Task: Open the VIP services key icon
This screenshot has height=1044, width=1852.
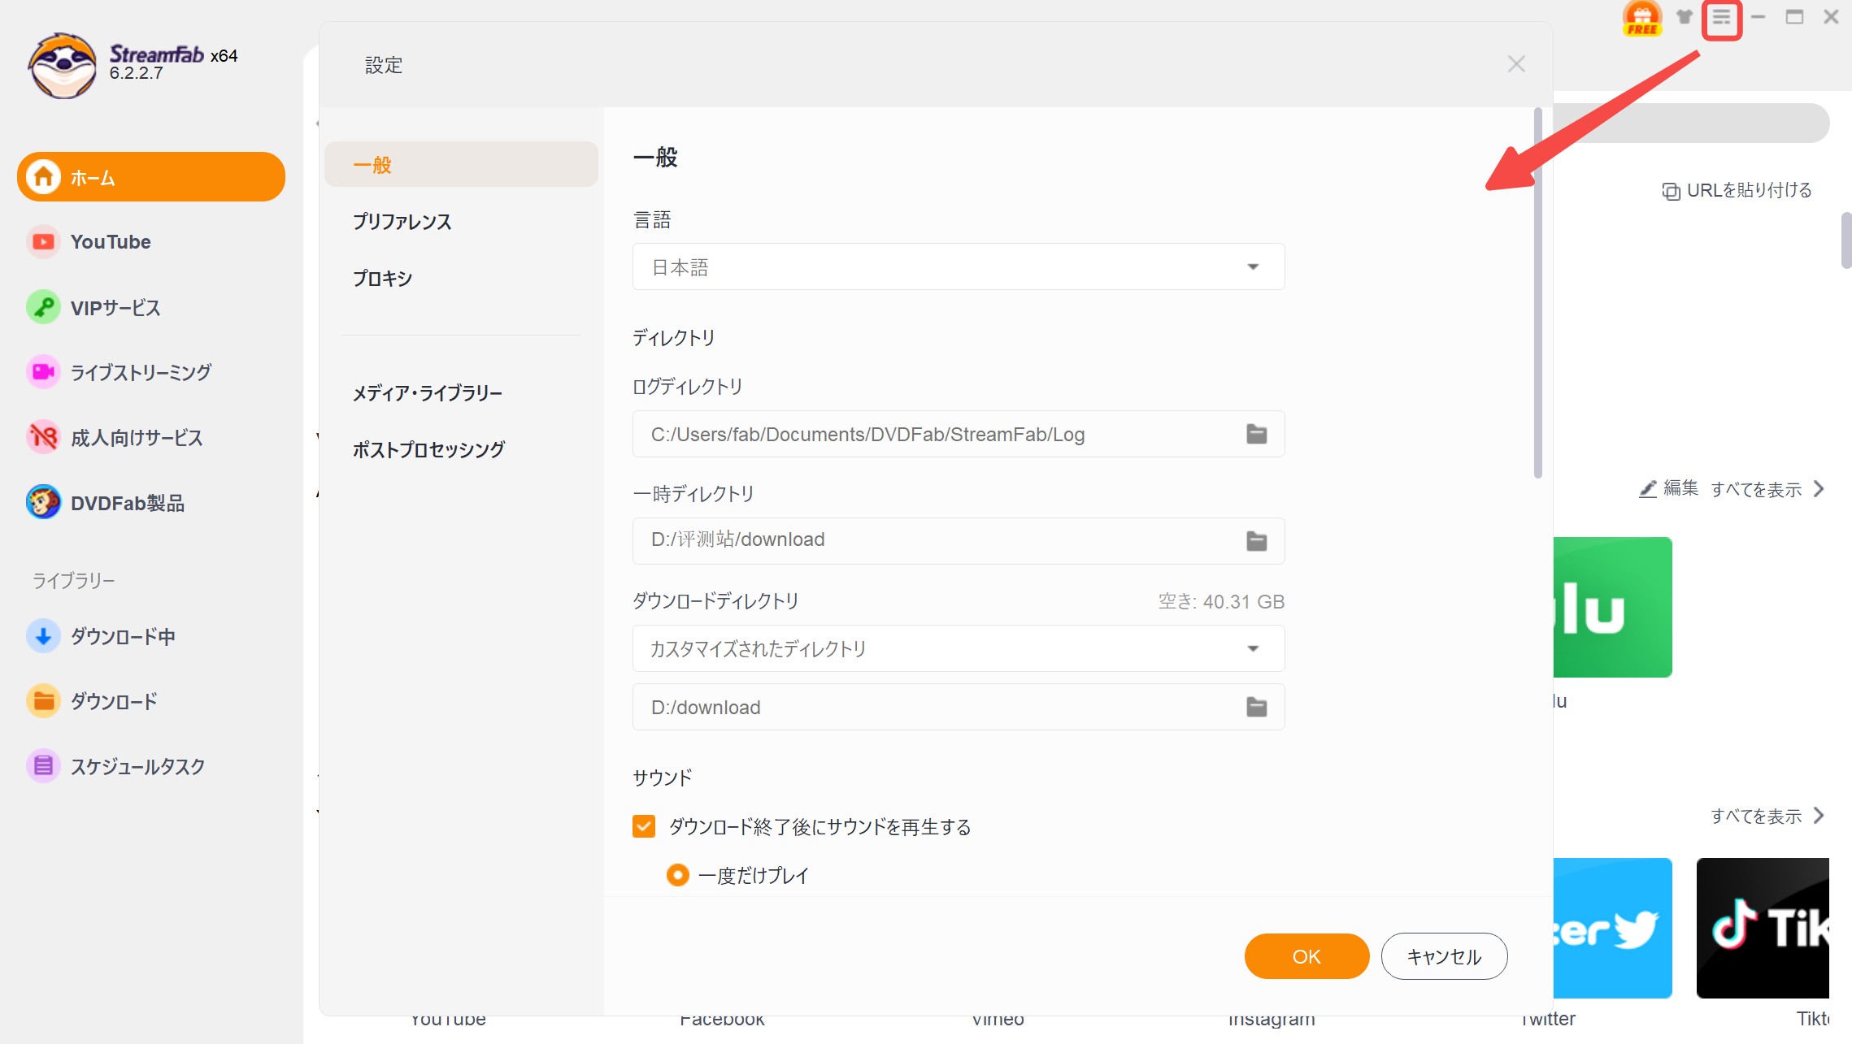Action: [x=44, y=307]
